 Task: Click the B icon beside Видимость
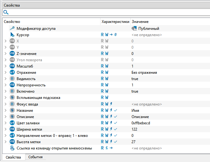12,79
